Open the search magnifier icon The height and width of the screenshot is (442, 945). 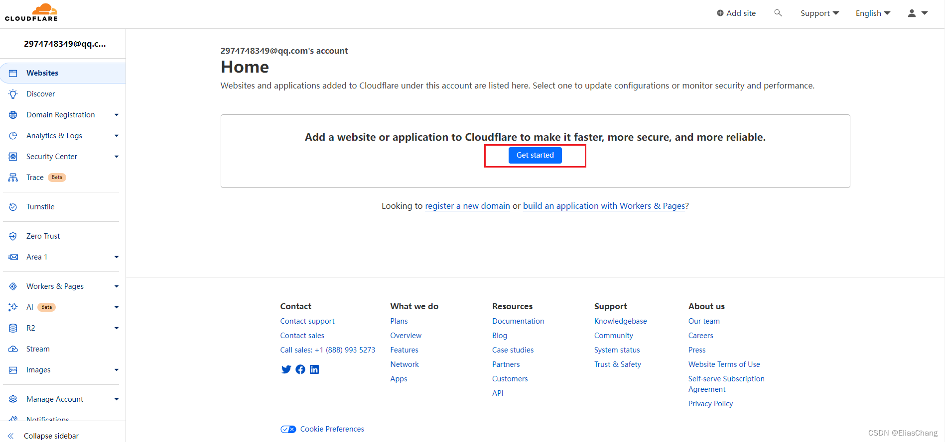point(778,13)
